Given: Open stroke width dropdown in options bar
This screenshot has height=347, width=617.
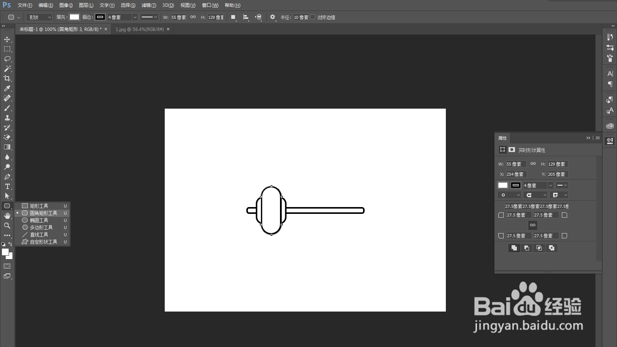Looking at the screenshot, I should click(x=135, y=17).
